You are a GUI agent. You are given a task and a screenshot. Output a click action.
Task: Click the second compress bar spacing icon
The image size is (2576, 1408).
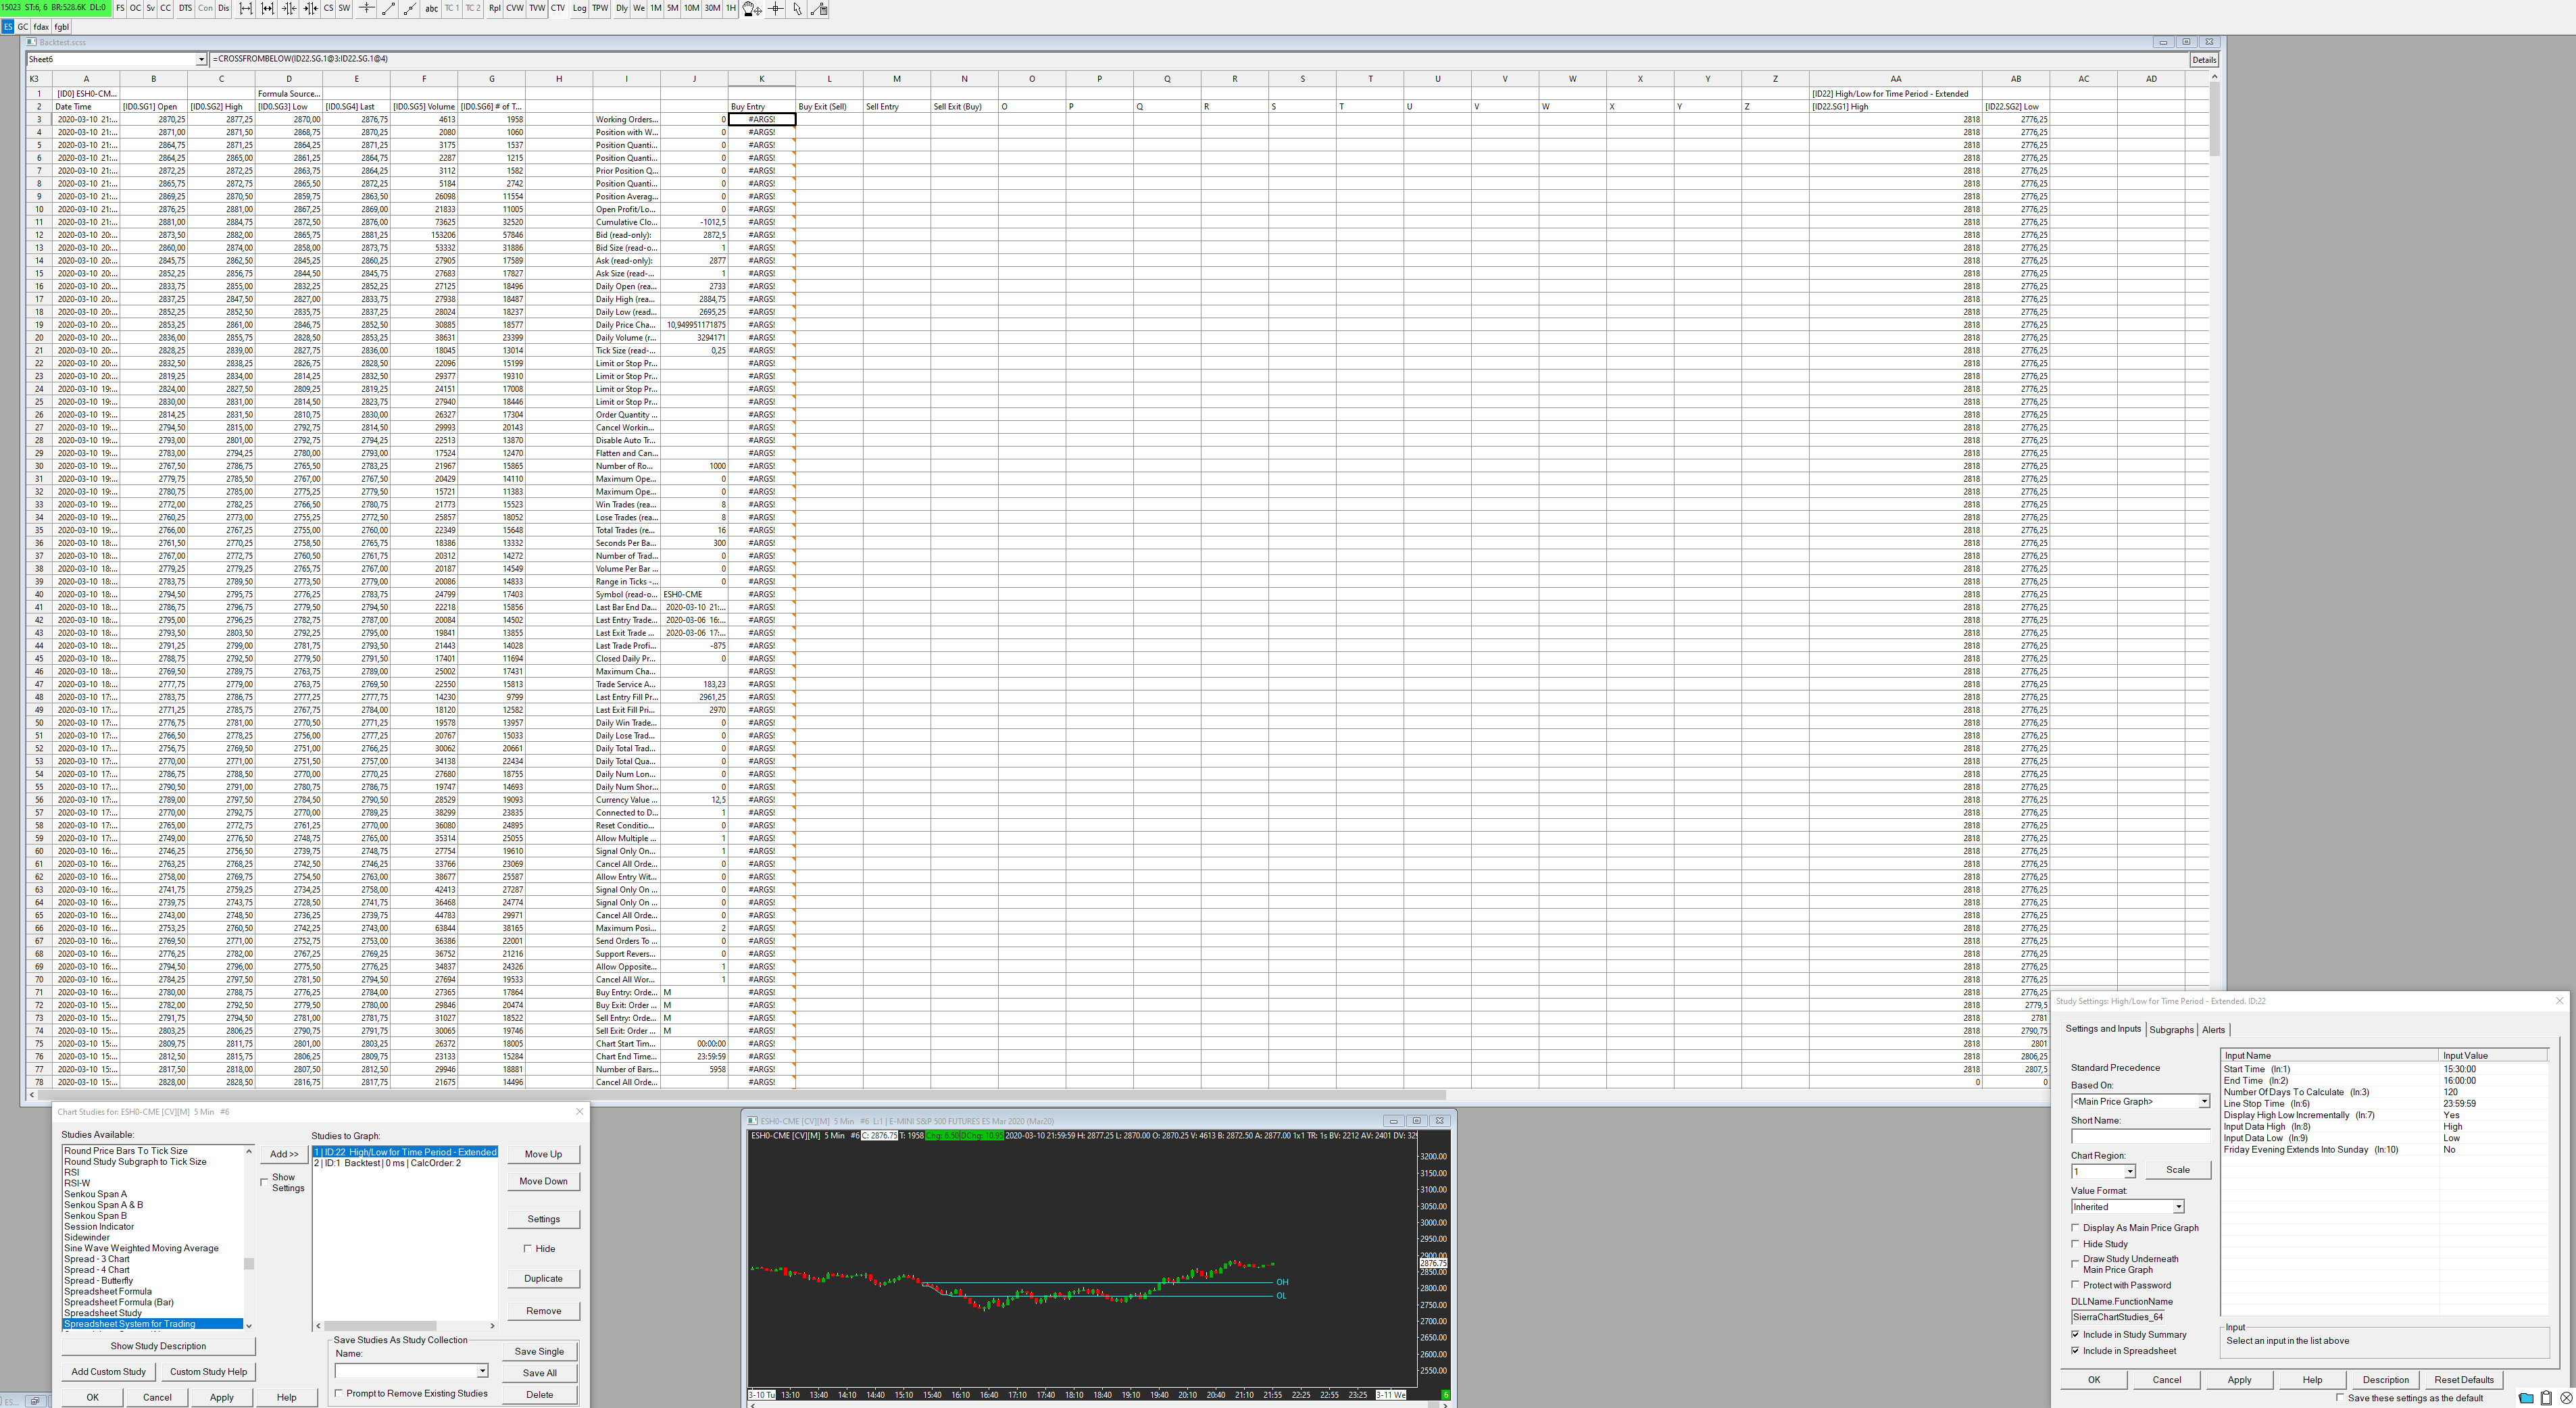pos(311,8)
